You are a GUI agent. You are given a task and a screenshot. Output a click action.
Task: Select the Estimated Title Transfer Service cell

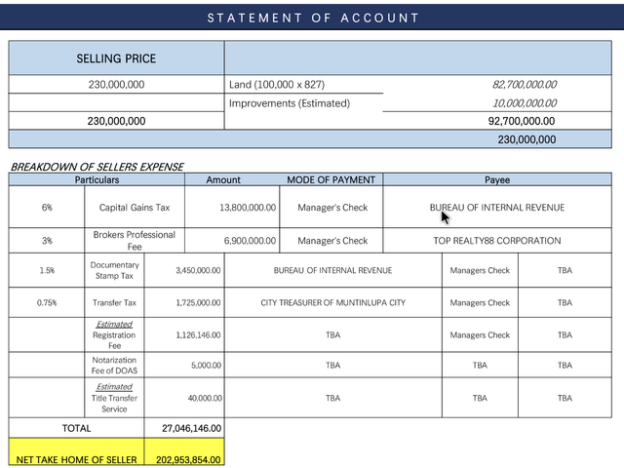click(114, 398)
